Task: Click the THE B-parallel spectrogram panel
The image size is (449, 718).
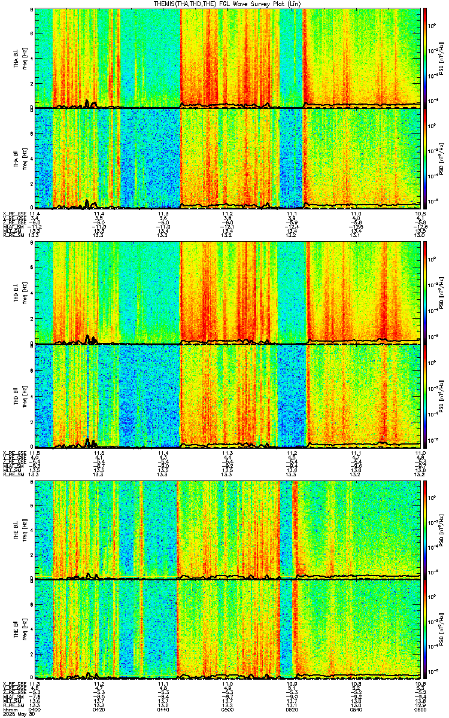Action: (227, 629)
